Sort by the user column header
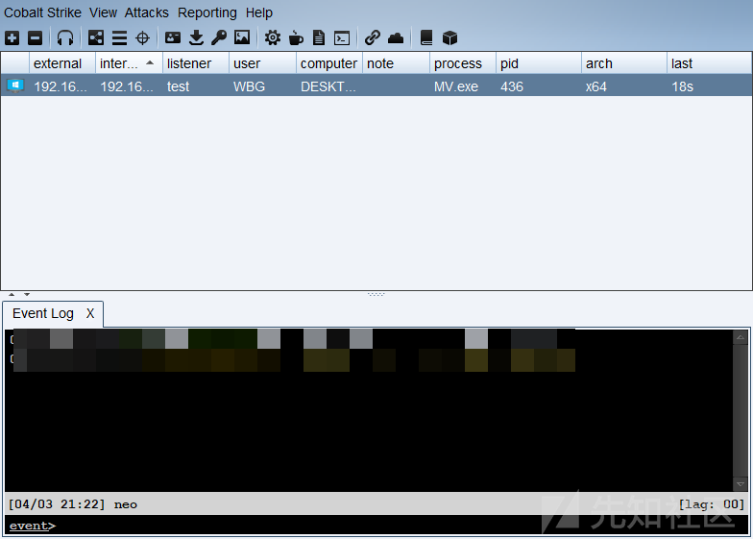The width and height of the screenshot is (753, 539). coord(263,63)
